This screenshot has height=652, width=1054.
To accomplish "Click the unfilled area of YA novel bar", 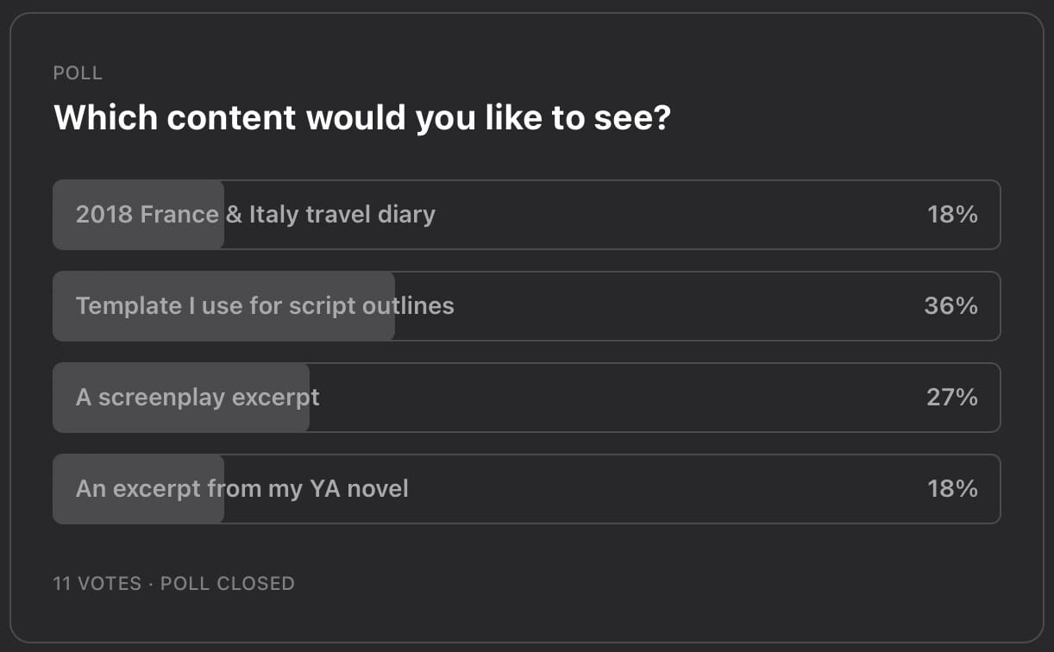I will [612, 489].
